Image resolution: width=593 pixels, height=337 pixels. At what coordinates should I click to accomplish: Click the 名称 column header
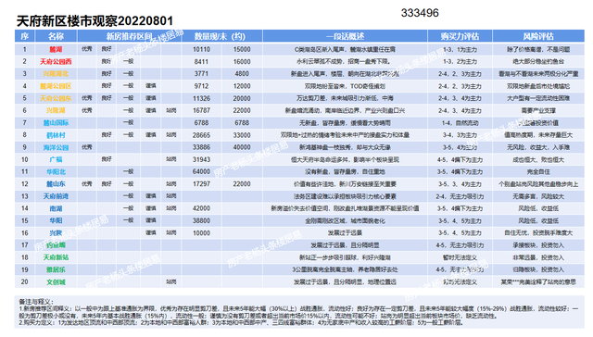[56, 36]
